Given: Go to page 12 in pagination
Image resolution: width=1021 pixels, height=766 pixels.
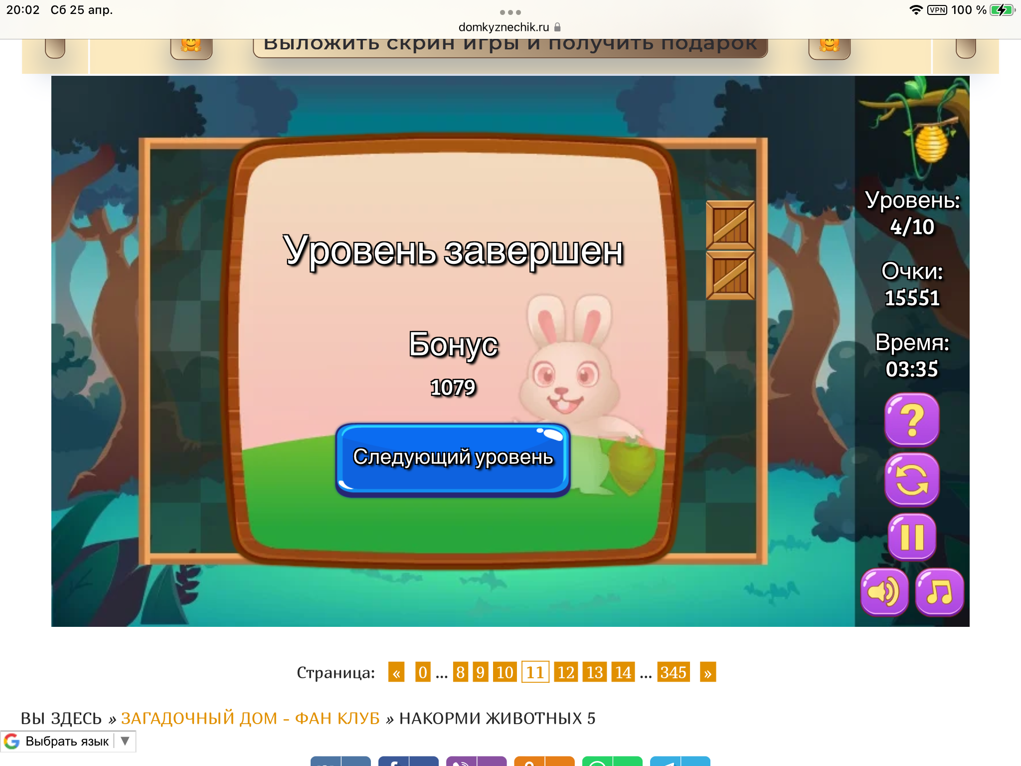Looking at the screenshot, I should pos(566,672).
